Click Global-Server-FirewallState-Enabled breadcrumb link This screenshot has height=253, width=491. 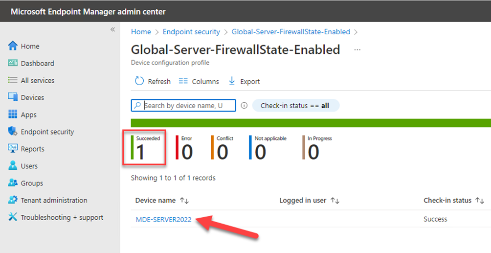(291, 32)
